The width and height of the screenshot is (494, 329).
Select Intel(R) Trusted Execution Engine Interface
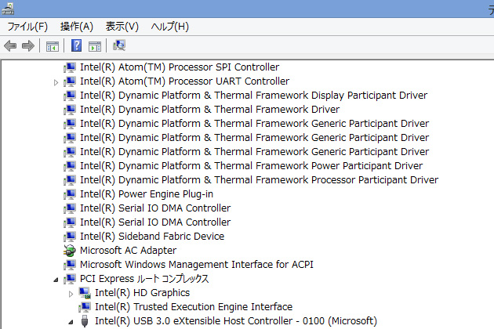point(193,307)
